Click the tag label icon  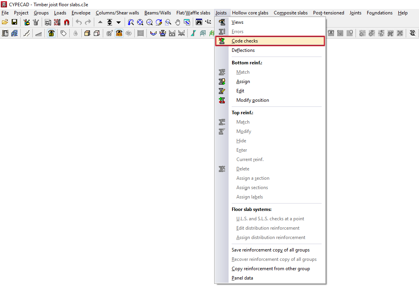63,33
